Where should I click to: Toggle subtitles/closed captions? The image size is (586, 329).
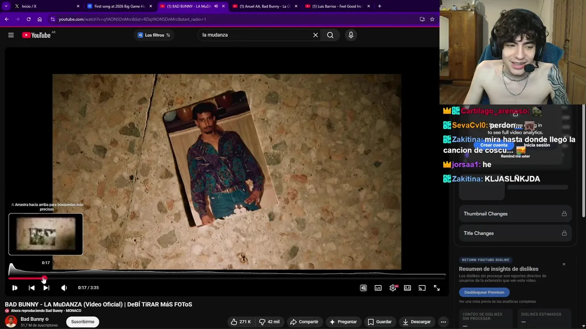pyautogui.click(x=378, y=288)
